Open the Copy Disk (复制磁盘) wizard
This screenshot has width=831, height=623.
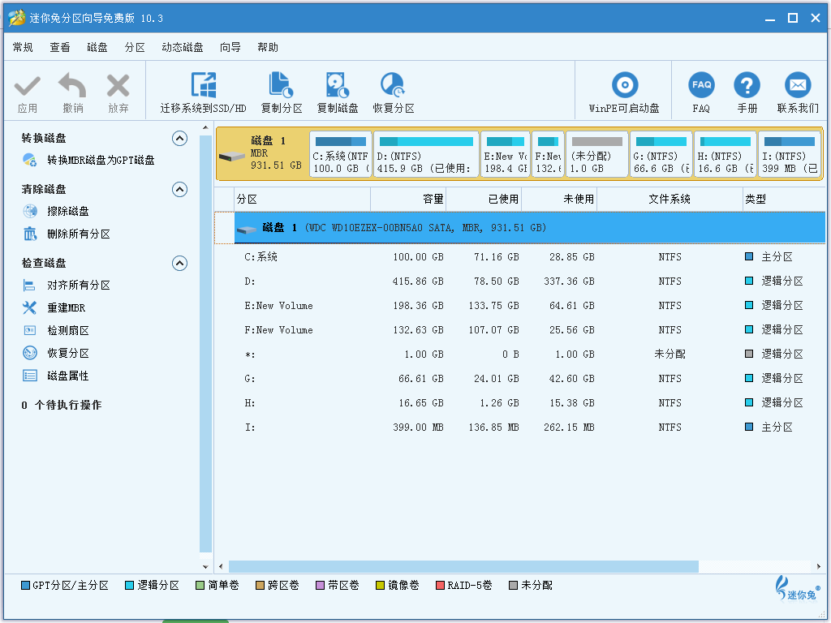click(337, 86)
